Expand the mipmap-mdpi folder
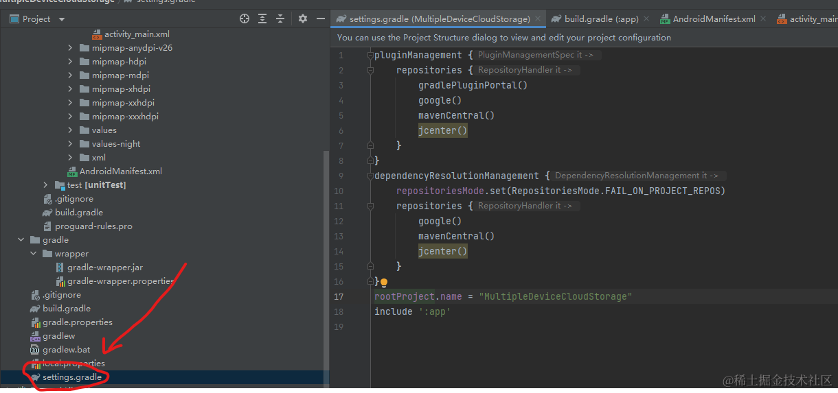Image resolution: width=838 pixels, height=393 pixels. pos(70,75)
